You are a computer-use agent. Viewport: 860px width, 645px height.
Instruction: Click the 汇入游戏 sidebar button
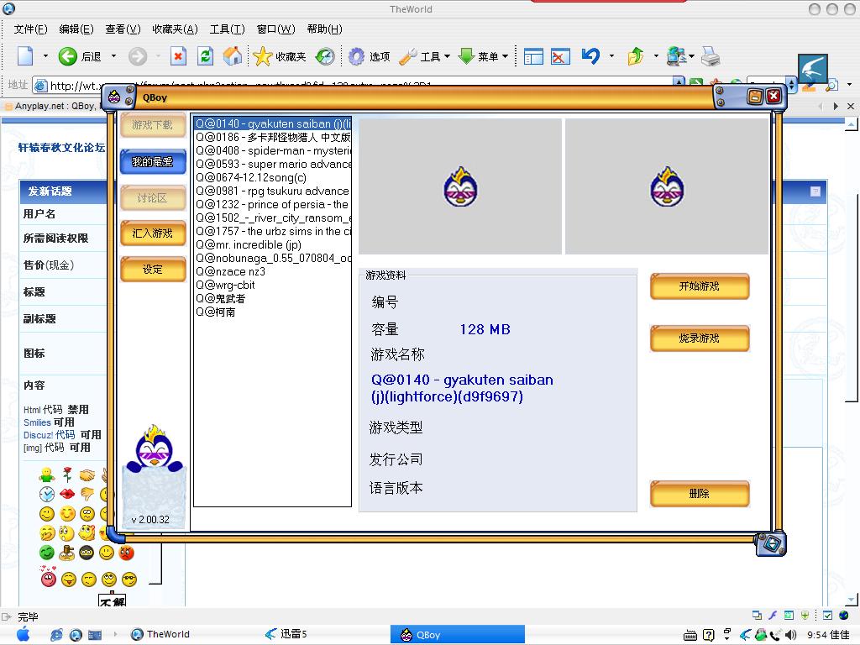tap(152, 233)
